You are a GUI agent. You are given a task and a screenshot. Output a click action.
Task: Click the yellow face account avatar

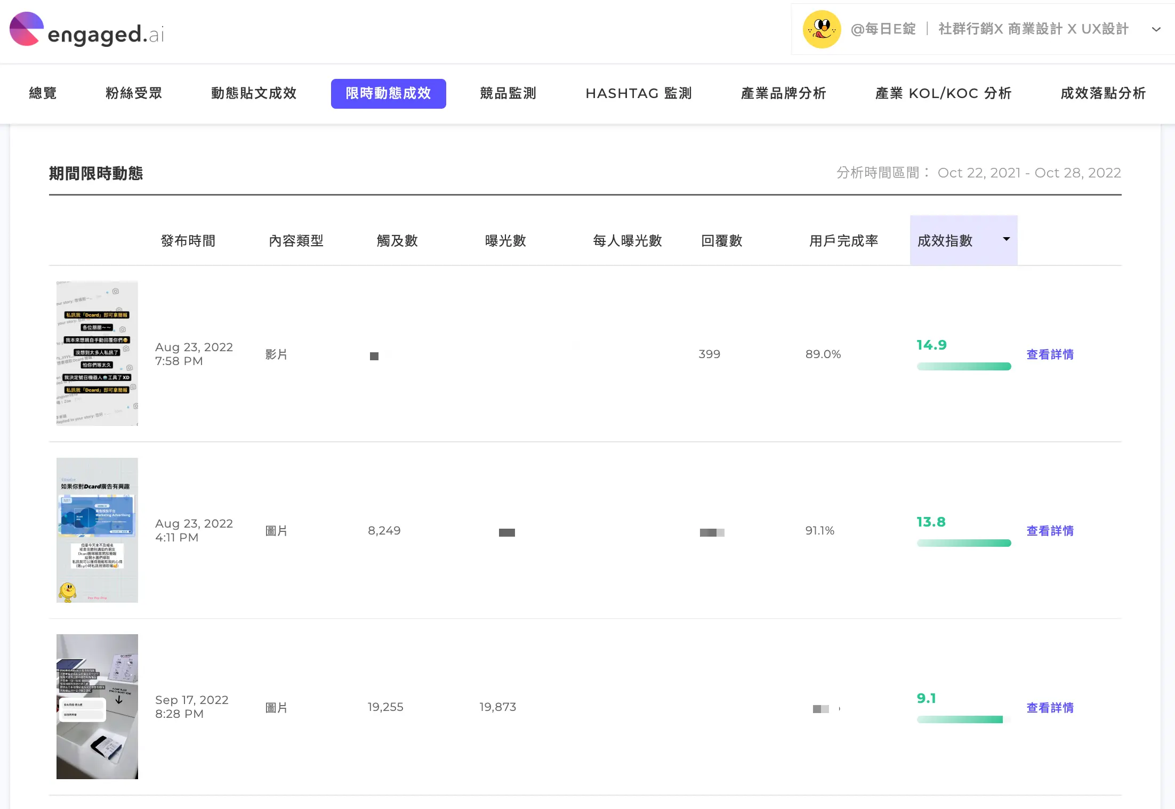(822, 29)
